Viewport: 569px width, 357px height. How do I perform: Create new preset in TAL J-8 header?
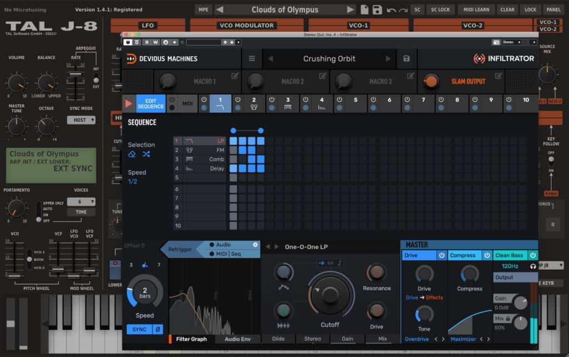(365, 10)
